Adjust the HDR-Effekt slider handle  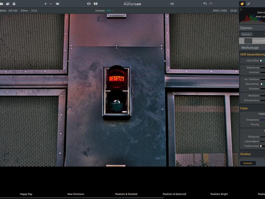pyautogui.click(x=261, y=61)
